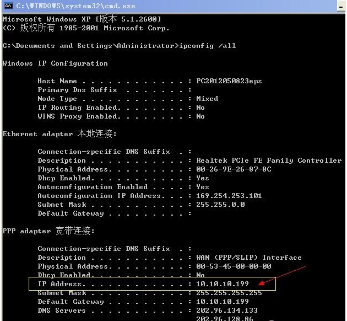Viewport: 347px width, 321px height.
Task: Click the WINS Proxy Enabled label
Action: tap(79, 116)
